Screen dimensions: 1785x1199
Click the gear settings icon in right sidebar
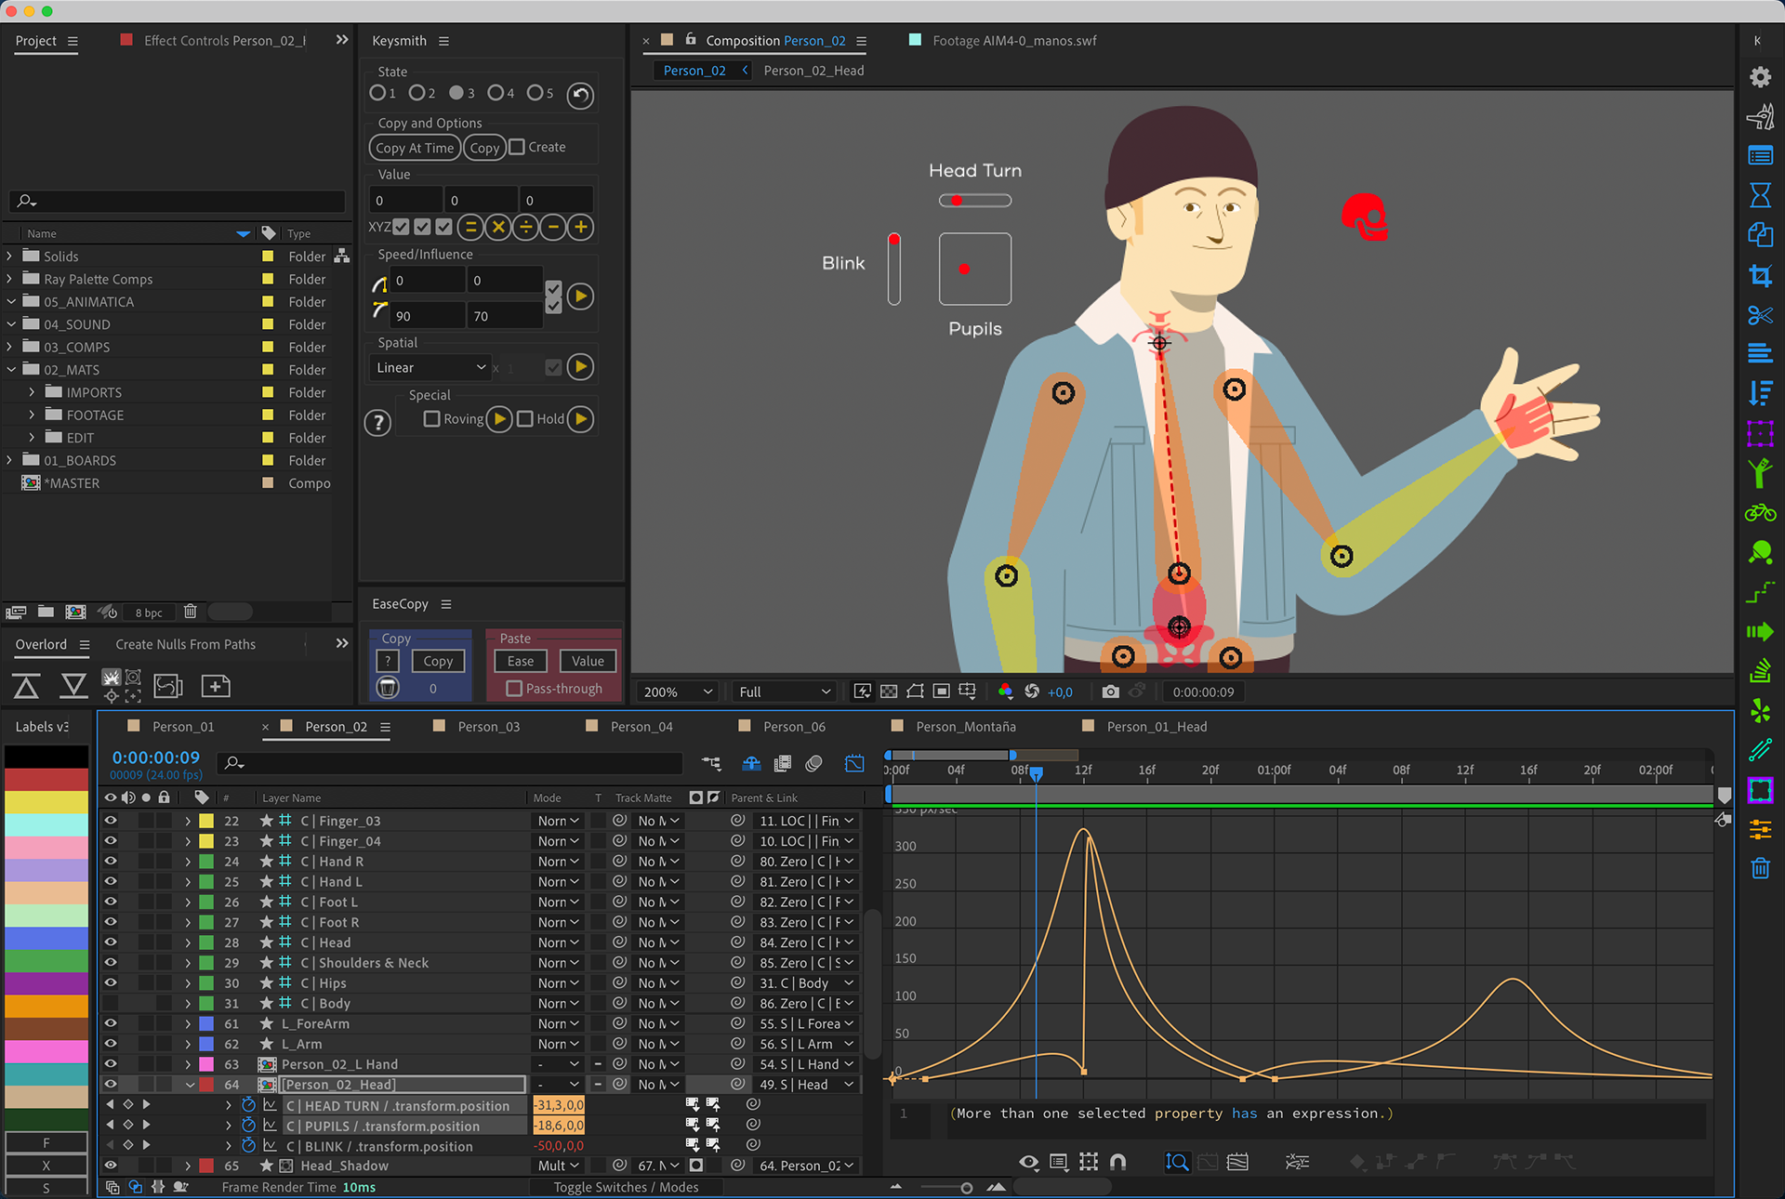click(1759, 77)
